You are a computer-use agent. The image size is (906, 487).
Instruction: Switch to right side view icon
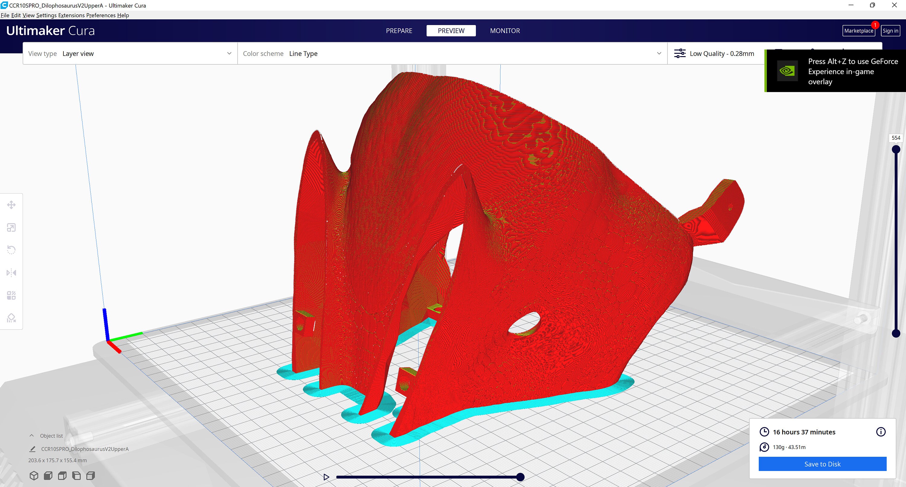(x=90, y=476)
